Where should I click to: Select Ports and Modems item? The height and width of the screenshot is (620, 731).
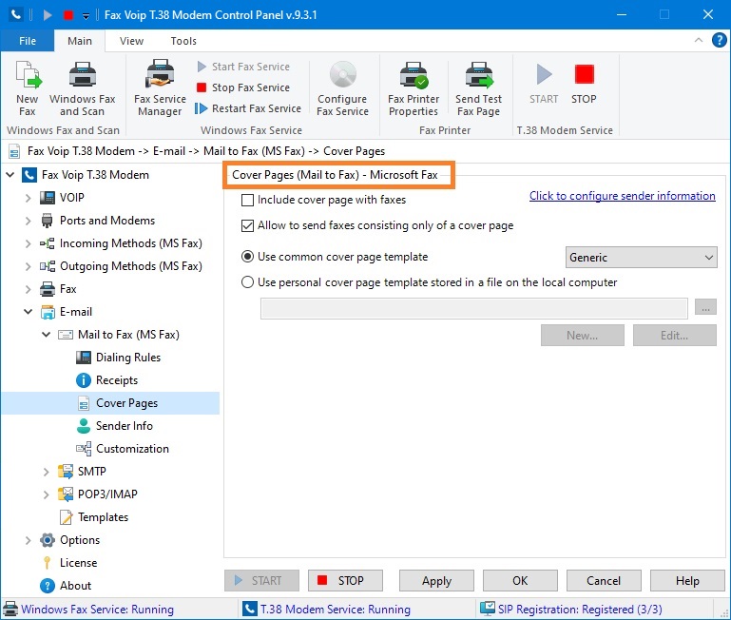point(107,221)
